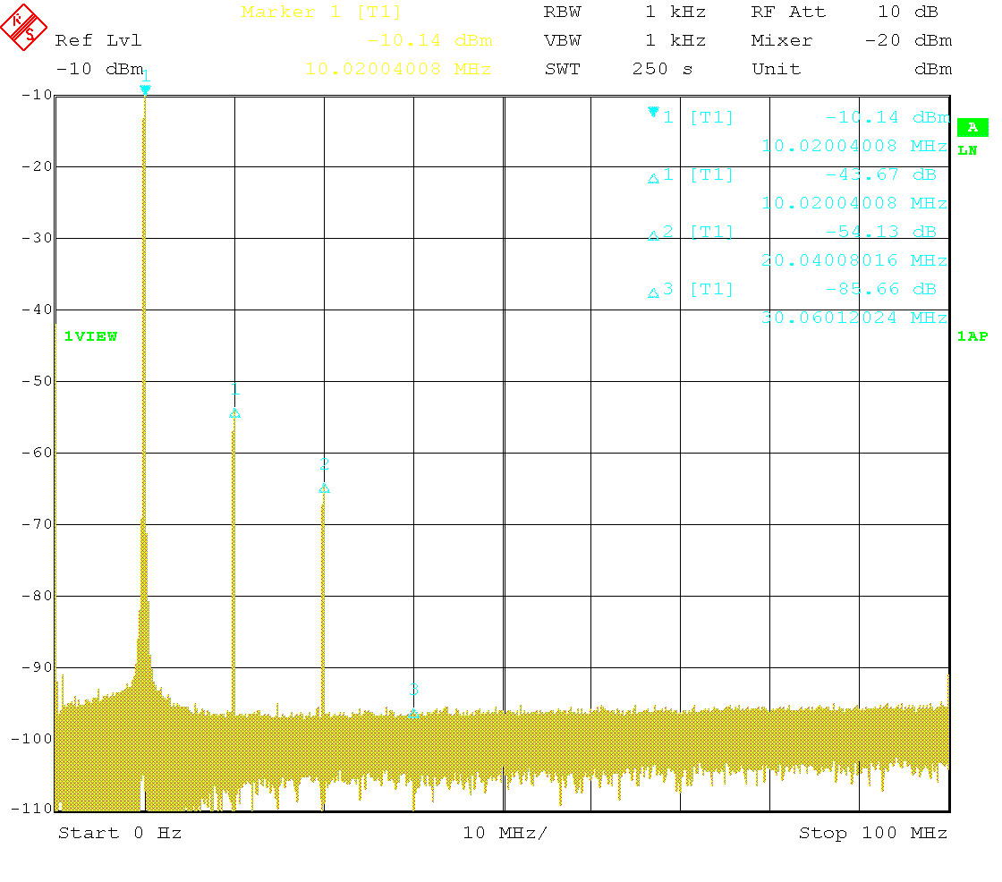
Task: Click the RF Att 10 dB setting
Action: 845,13
